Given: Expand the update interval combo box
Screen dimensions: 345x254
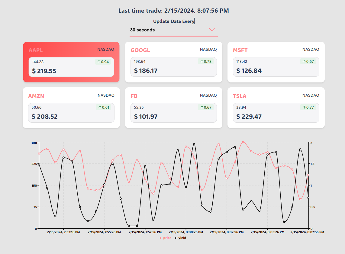Looking at the screenshot, I should click(174, 30).
